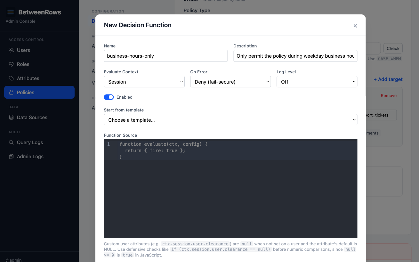Open the Log Level dropdown
Screen dimensions: 419x262
(x=317, y=82)
